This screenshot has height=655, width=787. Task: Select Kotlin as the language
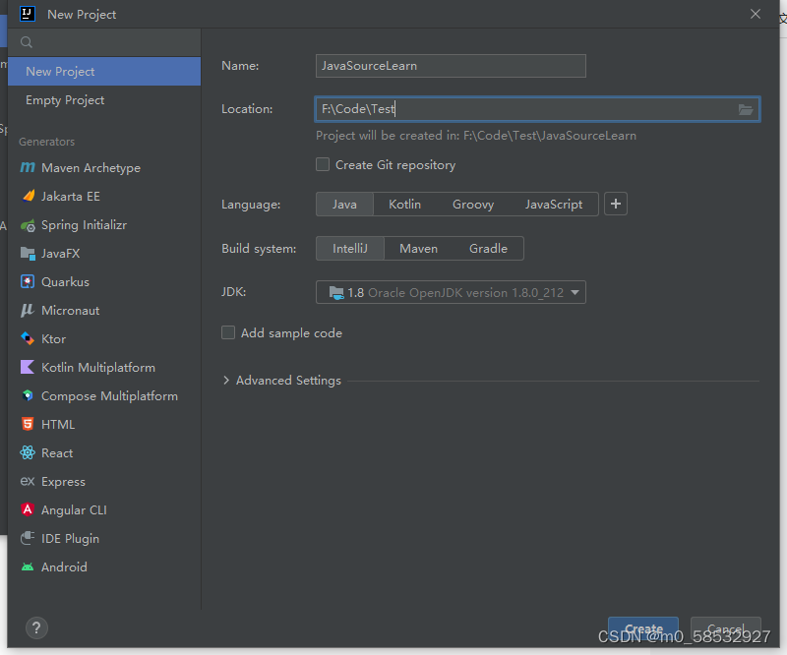point(404,205)
